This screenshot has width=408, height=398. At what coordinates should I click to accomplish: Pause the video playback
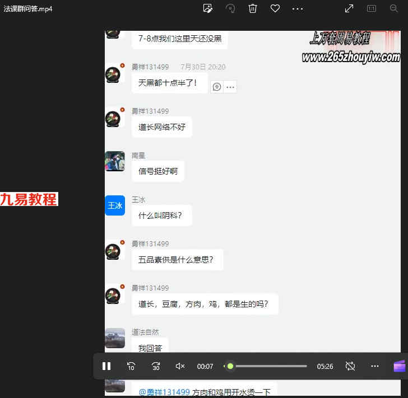click(106, 366)
